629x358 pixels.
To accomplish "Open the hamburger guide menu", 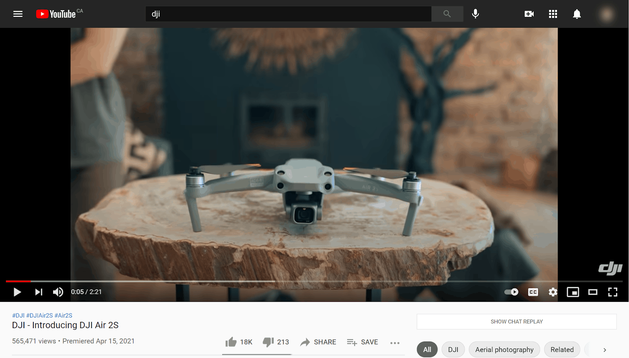I will (x=18, y=14).
